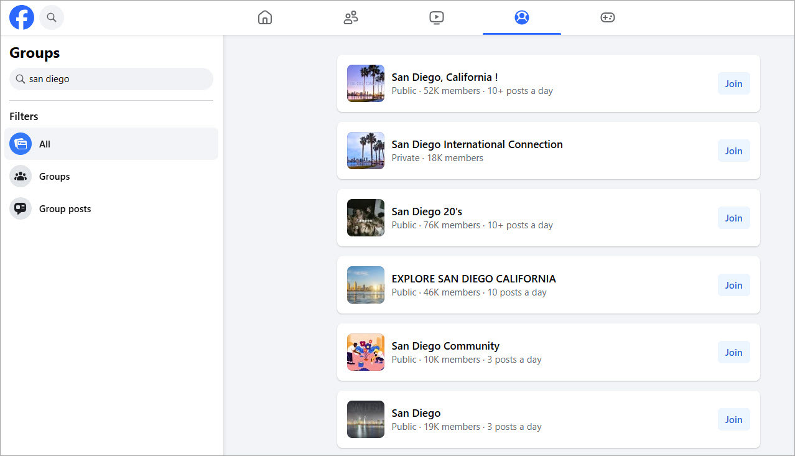This screenshot has width=795, height=456.
Task: Open the Gaming controller icon
Action: click(608, 17)
